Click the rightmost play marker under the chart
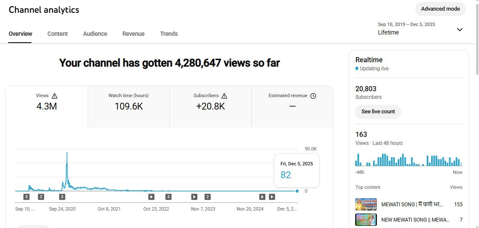 click(x=272, y=196)
